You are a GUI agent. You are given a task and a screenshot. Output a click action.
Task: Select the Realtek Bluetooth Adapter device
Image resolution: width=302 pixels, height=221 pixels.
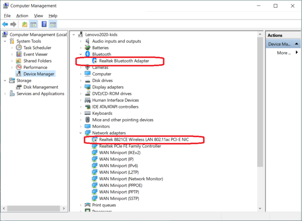coord(124,61)
